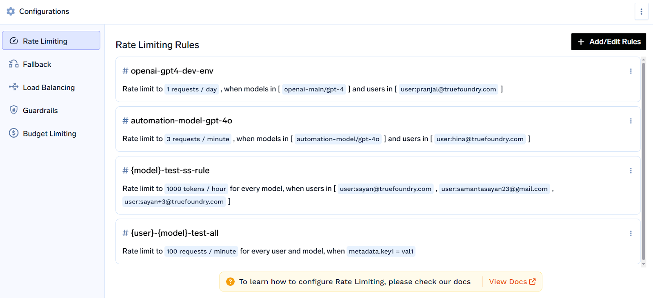Open the View Docs link

(x=512, y=282)
